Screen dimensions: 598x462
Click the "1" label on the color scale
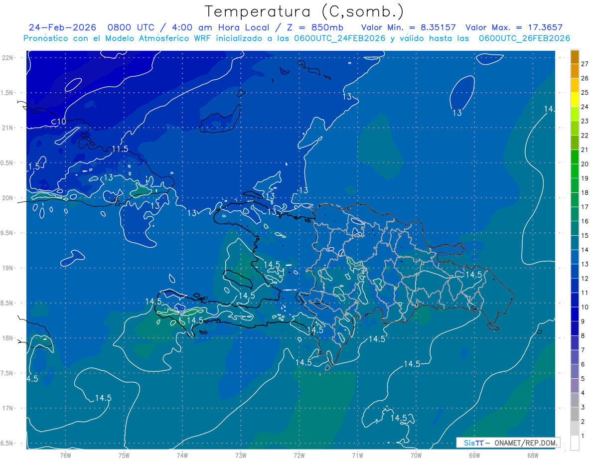pos(583,436)
